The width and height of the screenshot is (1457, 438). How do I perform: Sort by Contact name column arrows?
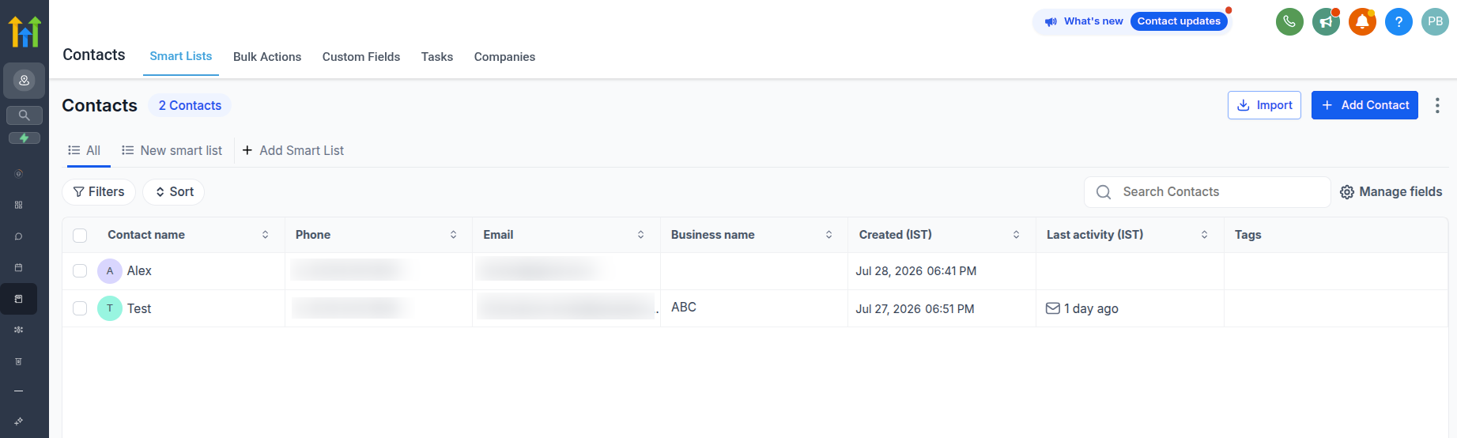tap(265, 235)
